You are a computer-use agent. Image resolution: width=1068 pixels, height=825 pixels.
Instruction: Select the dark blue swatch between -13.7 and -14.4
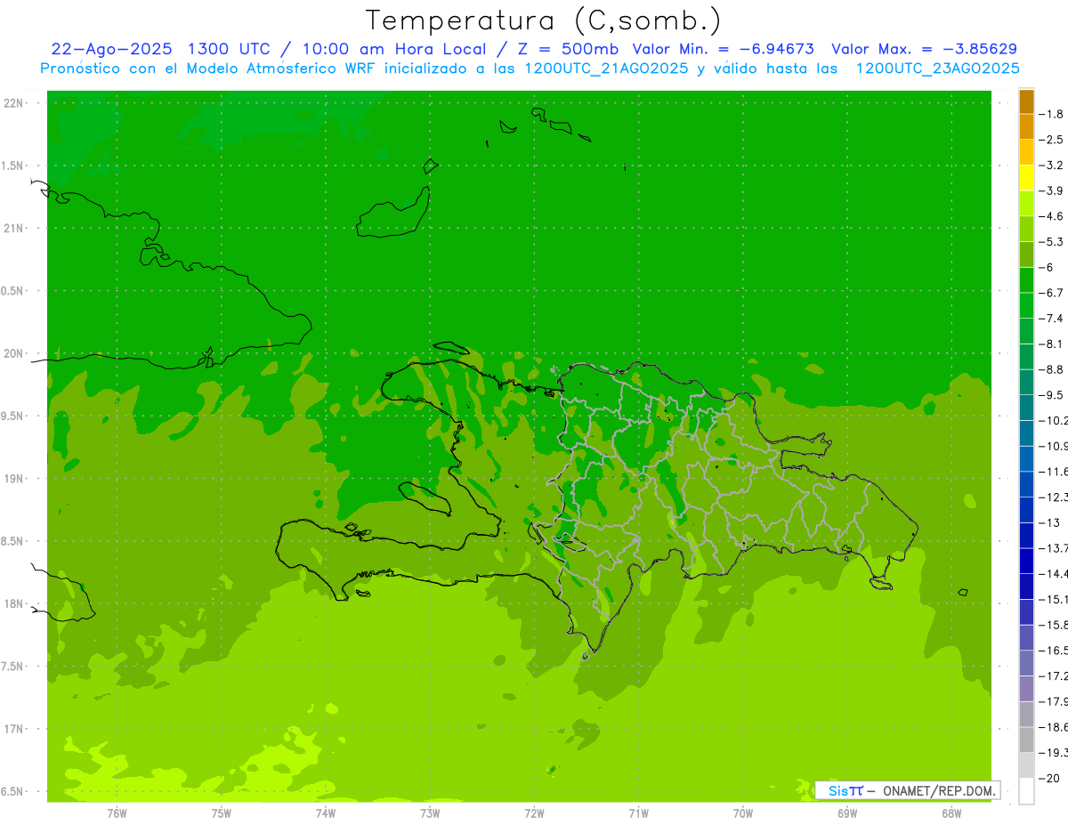[x=1027, y=561]
